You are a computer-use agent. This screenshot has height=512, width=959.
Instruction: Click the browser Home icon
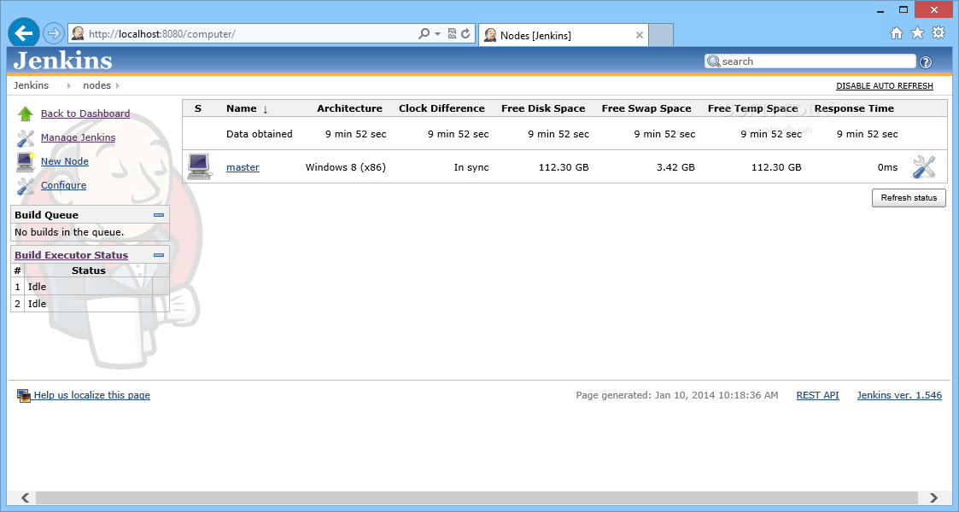pos(896,33)
